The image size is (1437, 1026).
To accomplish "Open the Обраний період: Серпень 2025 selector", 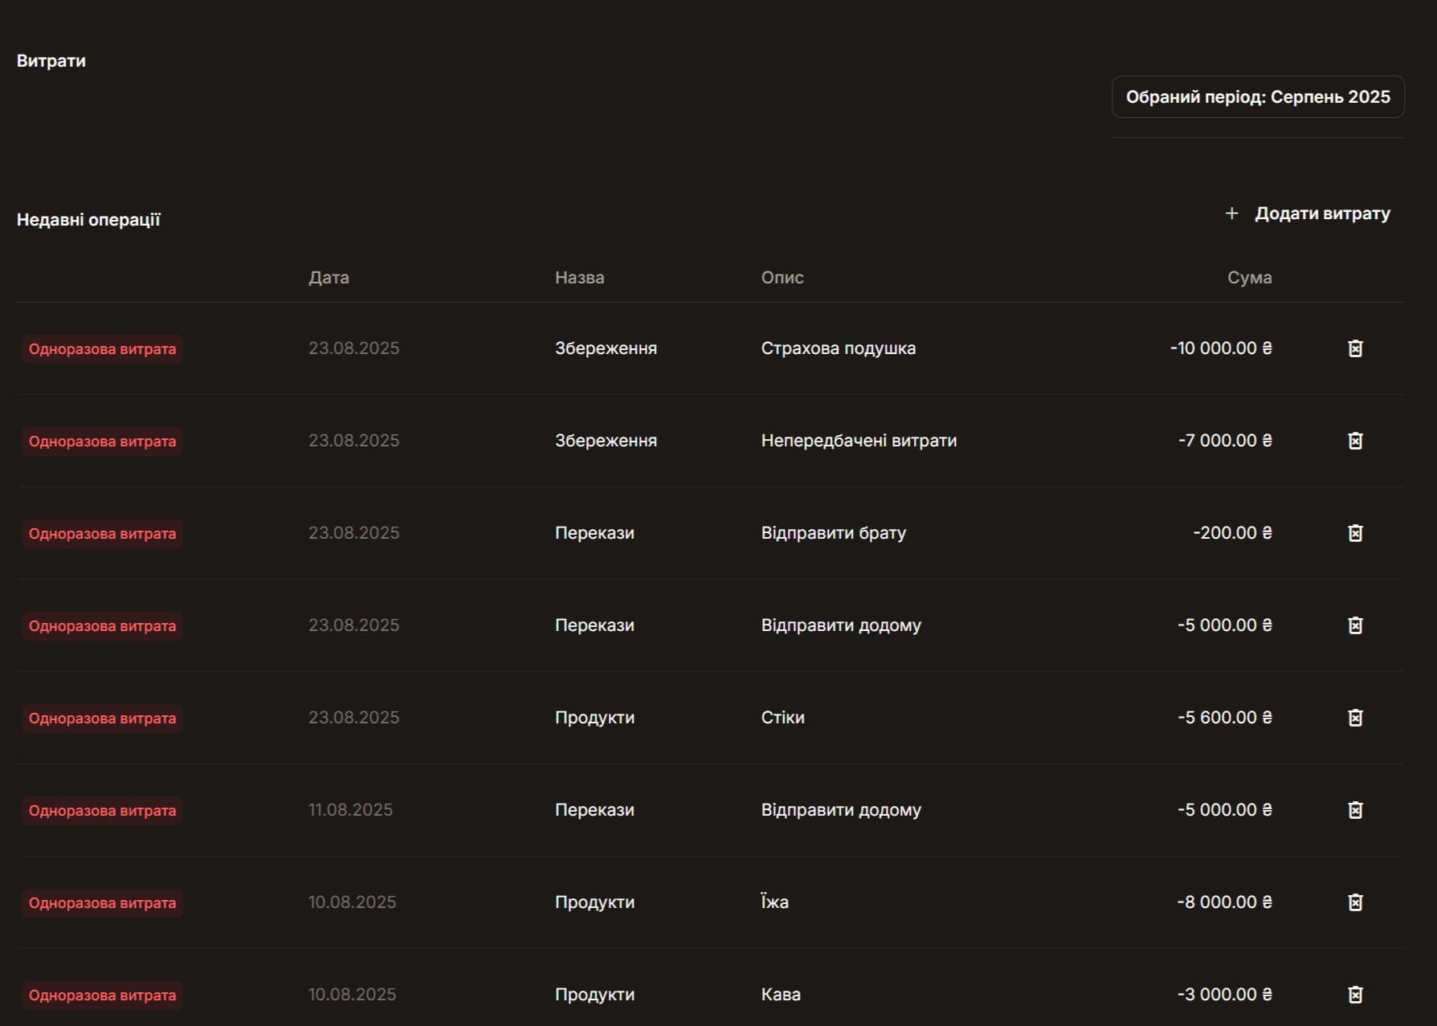I will pyautogui.click(x=1257, y=97).
